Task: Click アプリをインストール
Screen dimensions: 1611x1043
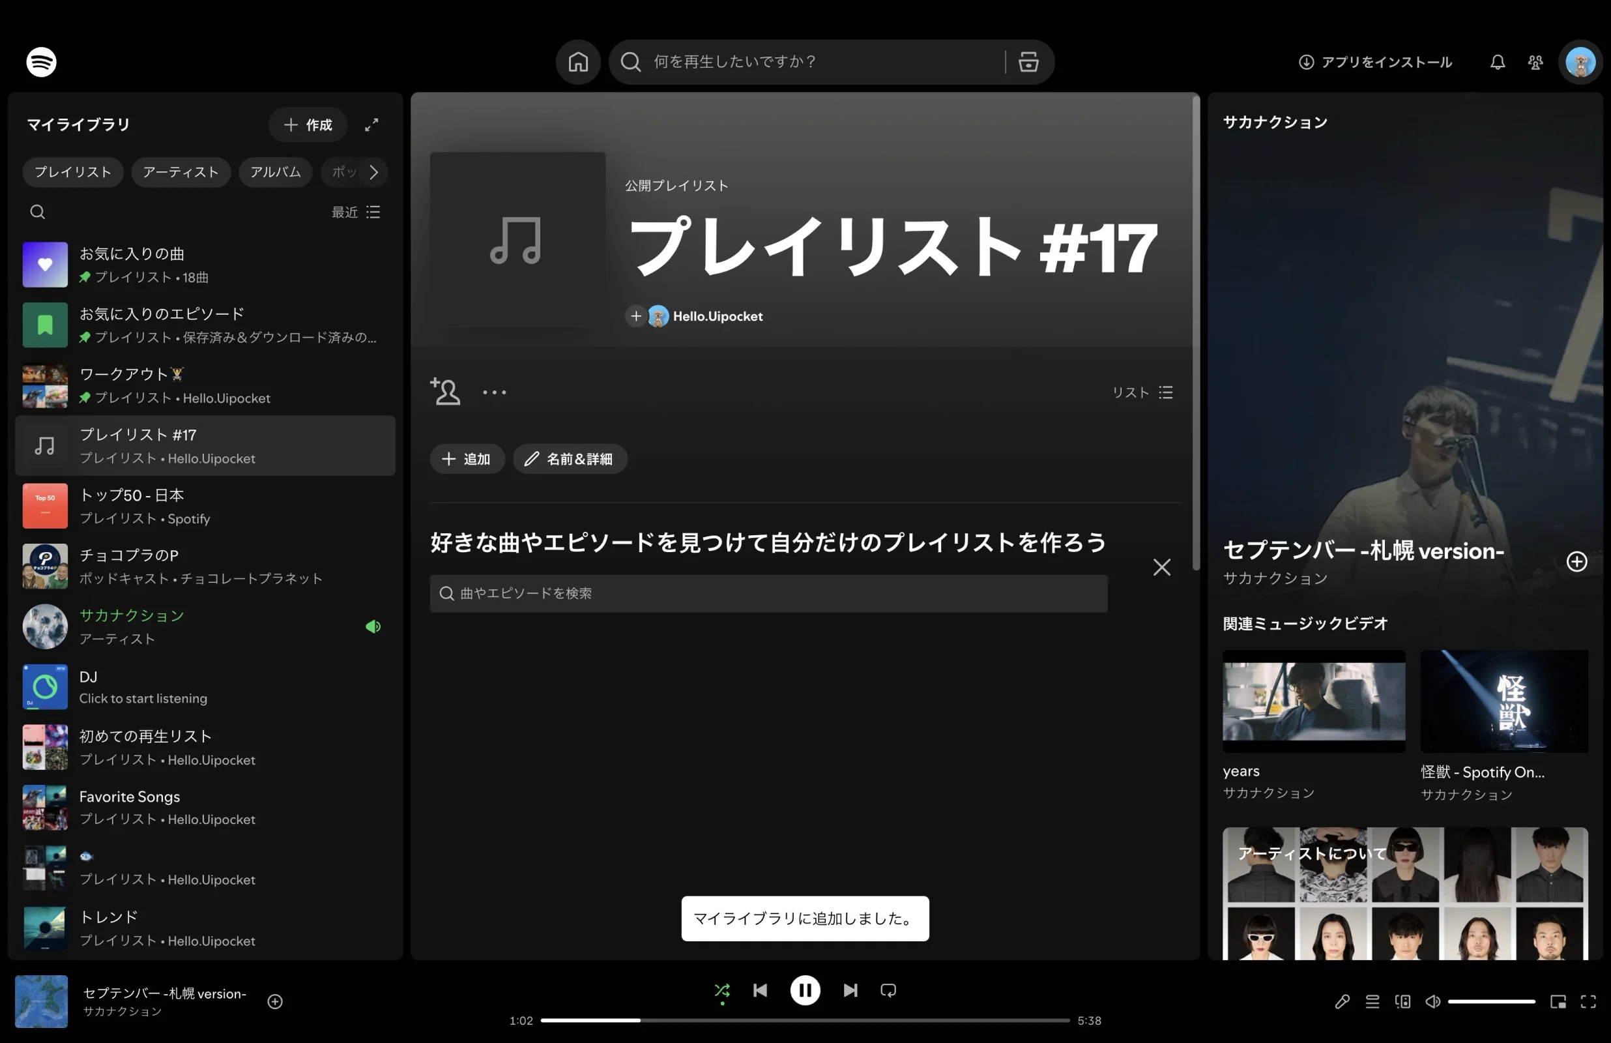Action: pyautogui.click(x=1376, y=62)
